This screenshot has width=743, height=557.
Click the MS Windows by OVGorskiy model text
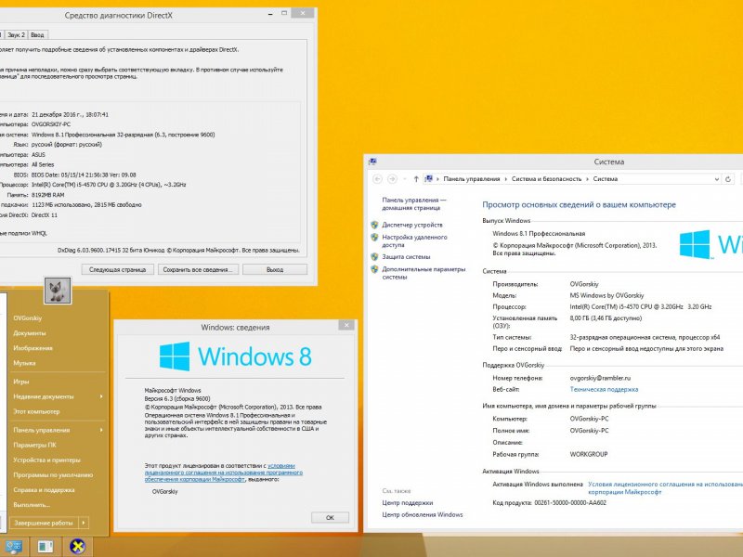click(x=606, y=295)
